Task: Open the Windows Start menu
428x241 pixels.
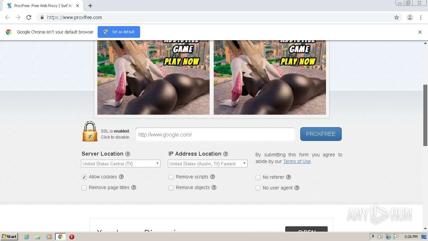Action: (x=9, y=237)
